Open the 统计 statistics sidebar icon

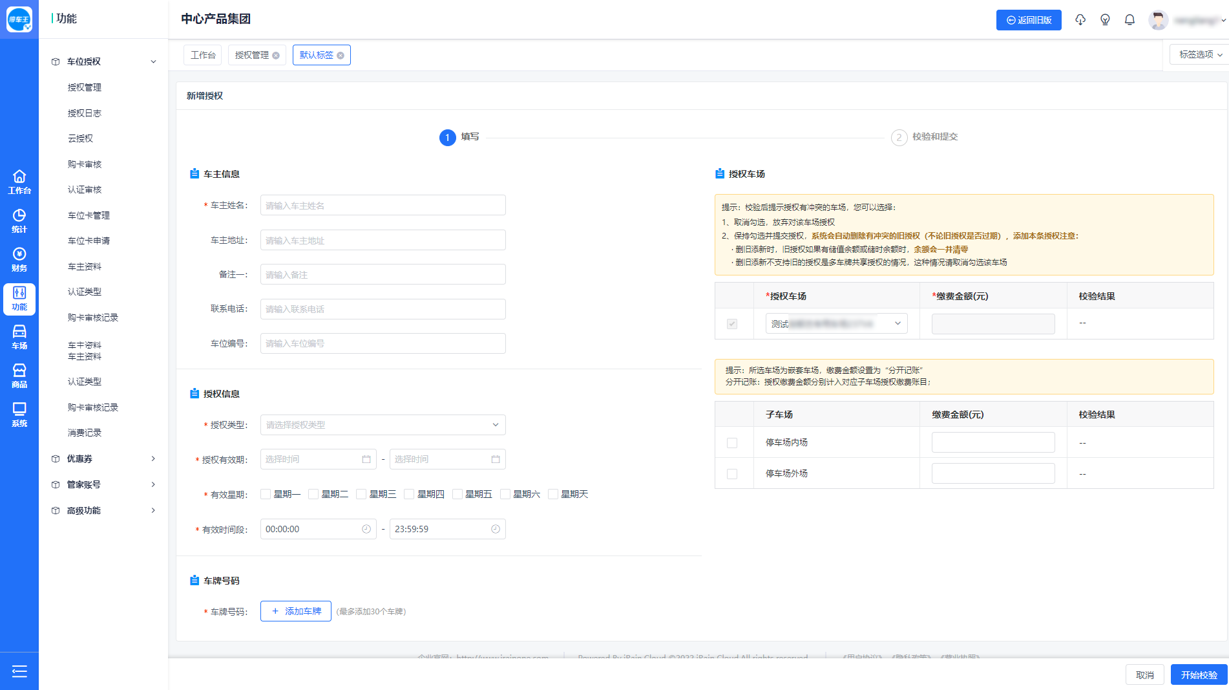(x=19, y=221)
